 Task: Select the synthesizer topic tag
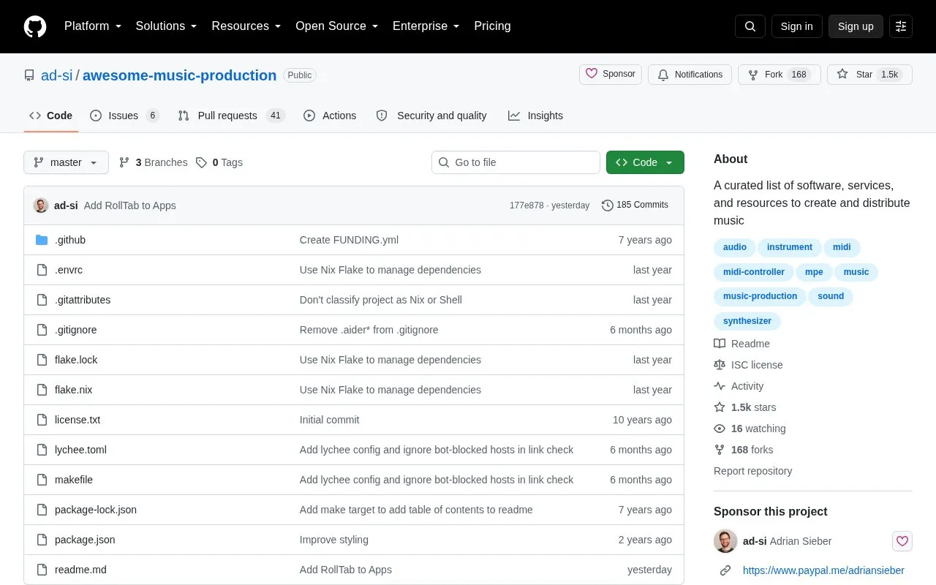747,321
